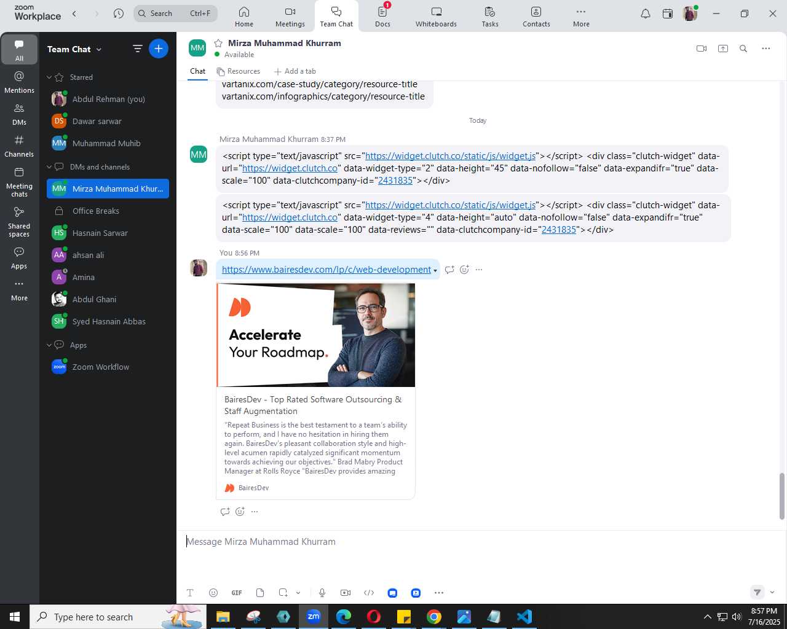Open Visual Studio Code from taskbar

coord(524,617)
